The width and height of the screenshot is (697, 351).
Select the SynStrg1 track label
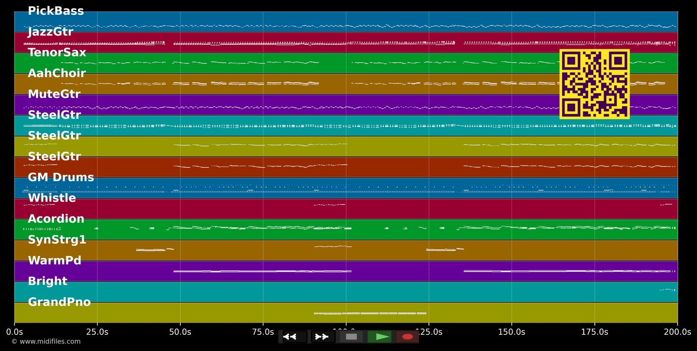tap(57, 240)
